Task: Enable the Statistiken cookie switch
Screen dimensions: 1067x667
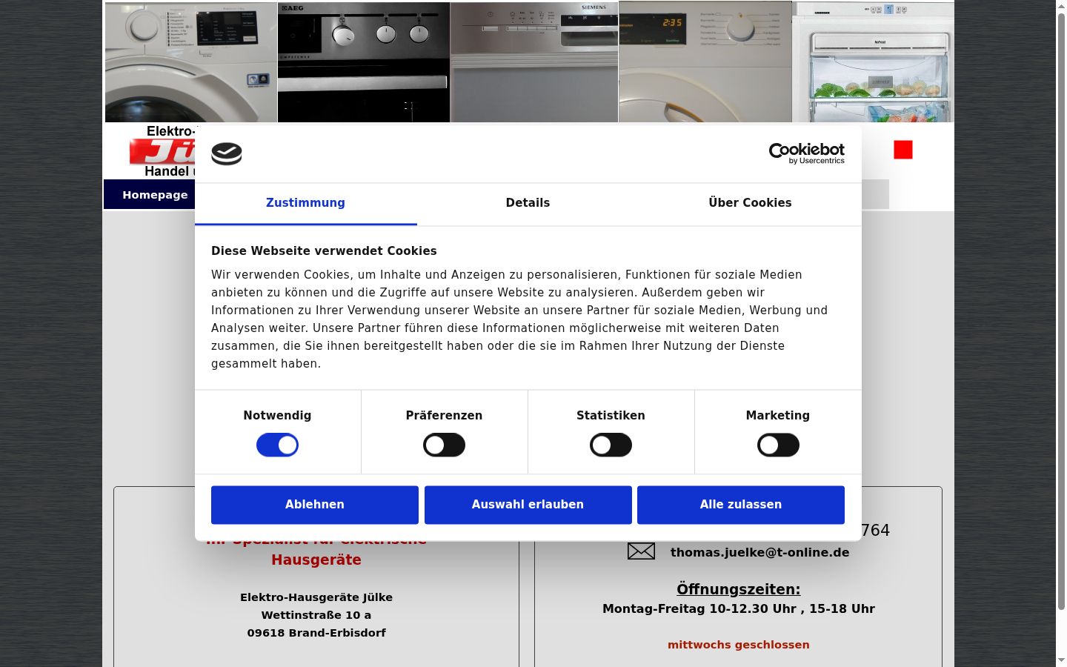Action: 611,445
